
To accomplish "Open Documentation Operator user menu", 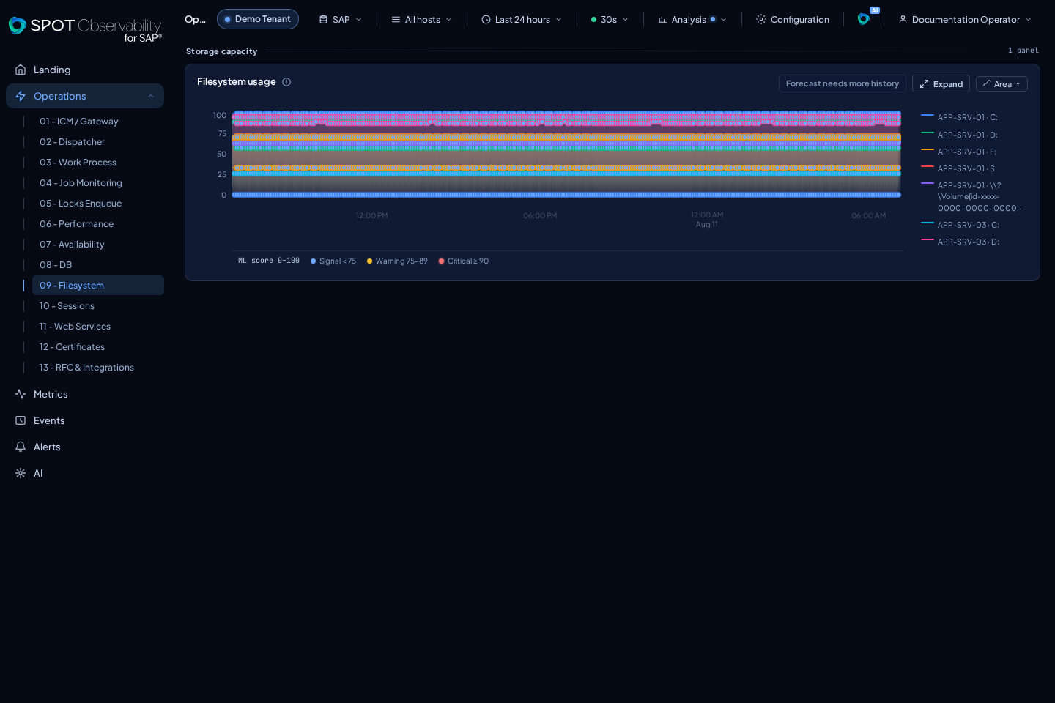I will pyautogui.click(x=965, y=20).
